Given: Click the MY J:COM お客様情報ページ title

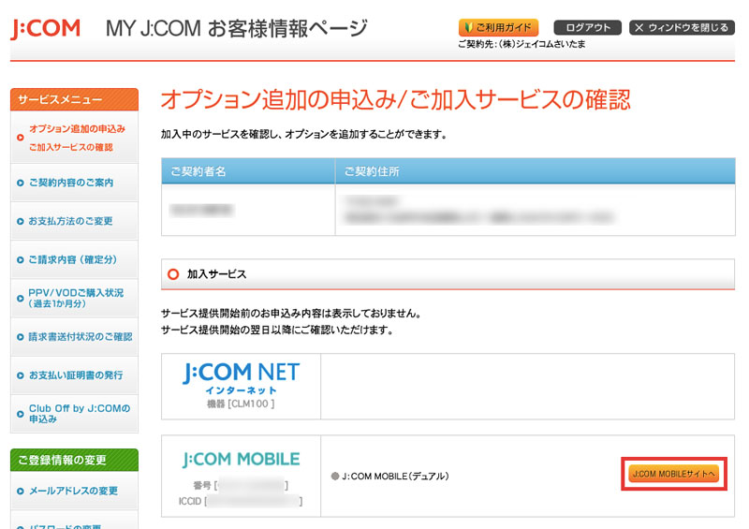Looking at the screenshot, I should [237, 29].
